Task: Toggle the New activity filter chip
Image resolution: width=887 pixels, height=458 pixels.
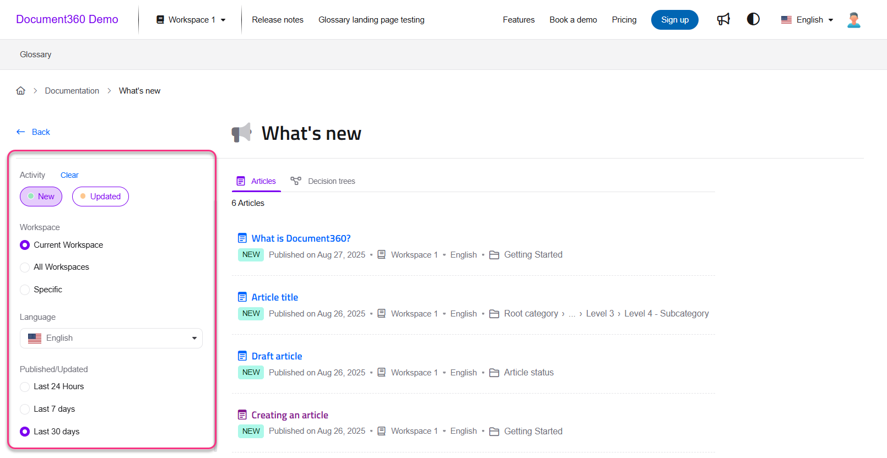Action: (x=41, y=197)
